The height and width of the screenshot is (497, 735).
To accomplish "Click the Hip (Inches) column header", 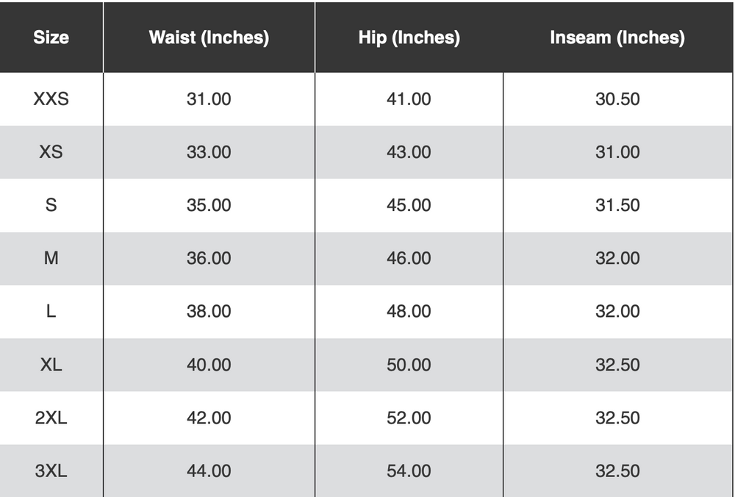I will (x=409, y=37).
